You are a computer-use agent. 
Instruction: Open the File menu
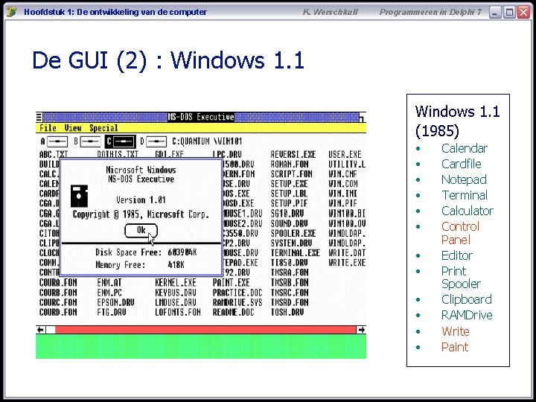pyautogui.click(x=48, y=128)
